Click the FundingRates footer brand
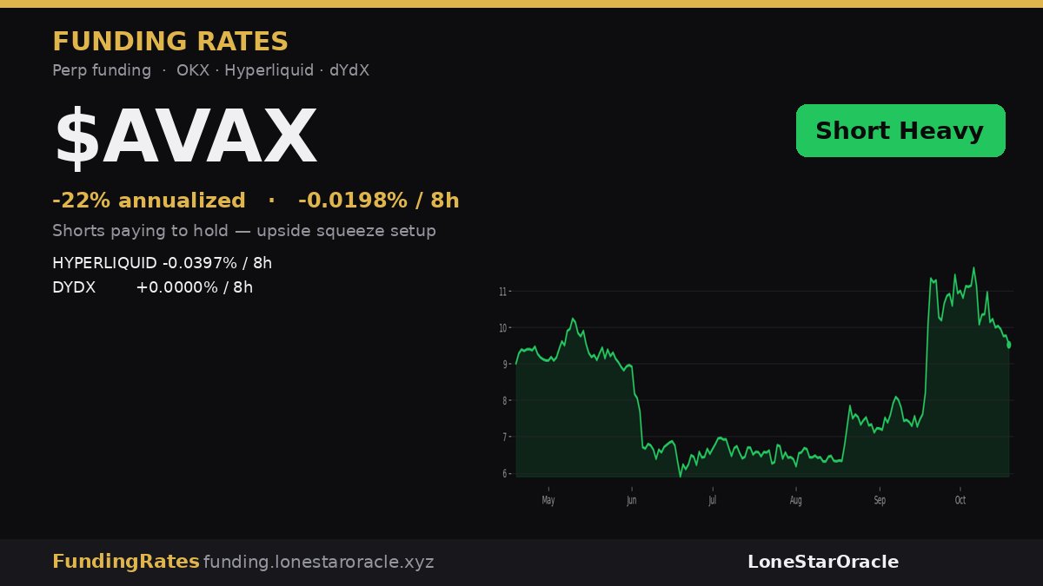The image size is (1043, 586). click(x=126, y=562)
